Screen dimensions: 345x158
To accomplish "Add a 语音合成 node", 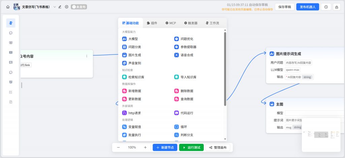I will (x=184, y=55).
